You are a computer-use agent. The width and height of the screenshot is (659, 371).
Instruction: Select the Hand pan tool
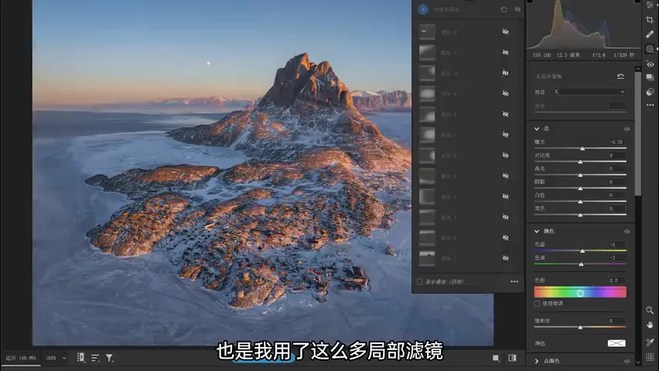point(650,325)
